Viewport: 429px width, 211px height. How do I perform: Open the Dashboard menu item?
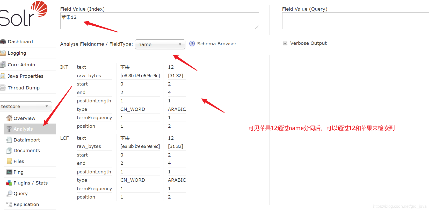coord(20,41)
